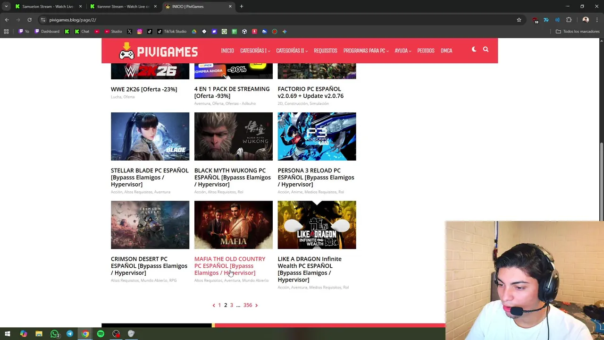Expand the PROGRAMAS PARA PC dropdown
This screenshot has width=604, height=340.
(x=366, y=51)
